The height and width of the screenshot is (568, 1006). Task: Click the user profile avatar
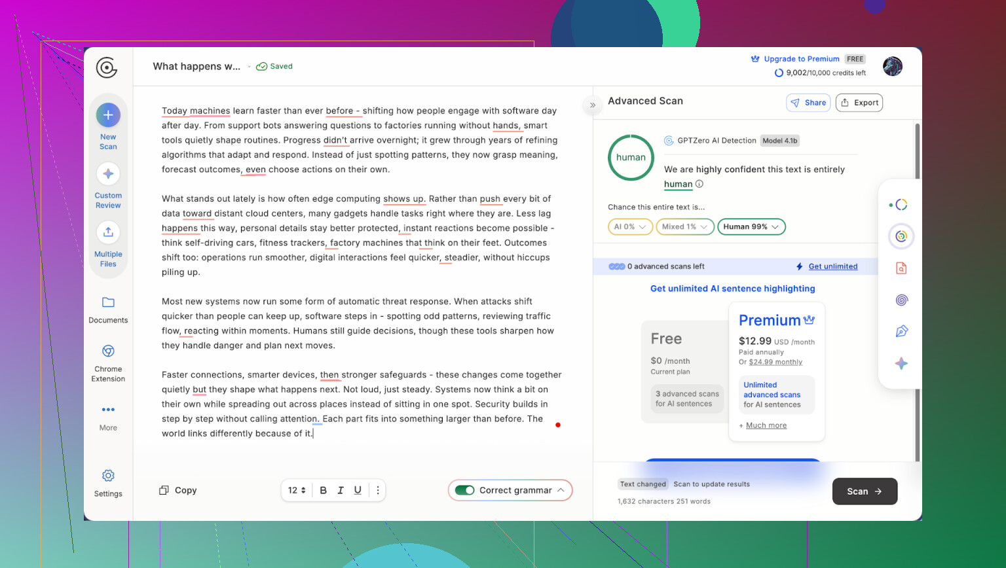click(892, 66)
